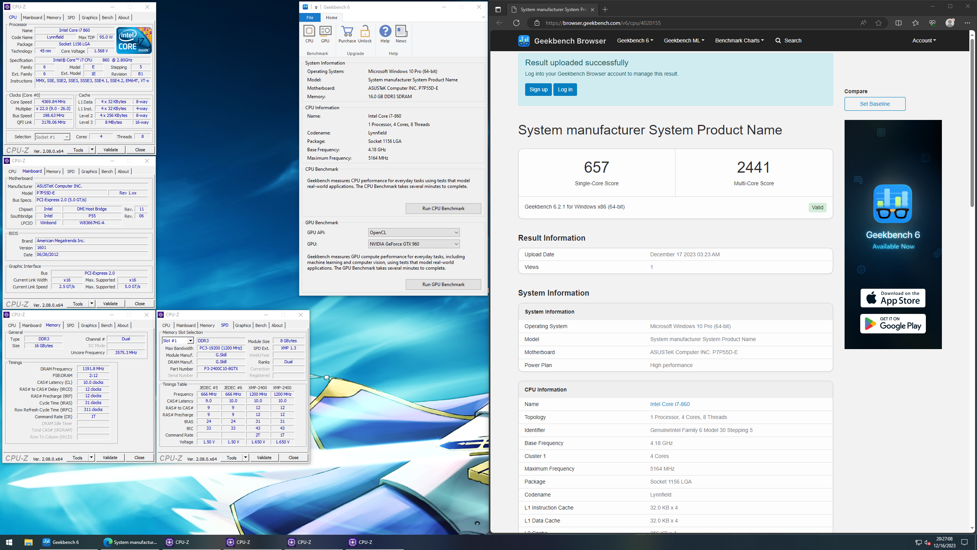
Task: Click Run GPU Benchmark button
Action: [x=443, y=285]
